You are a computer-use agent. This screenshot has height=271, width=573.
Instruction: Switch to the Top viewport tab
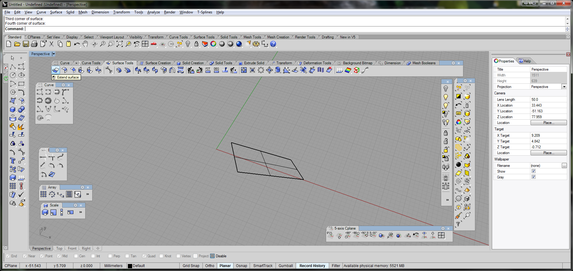59,248
